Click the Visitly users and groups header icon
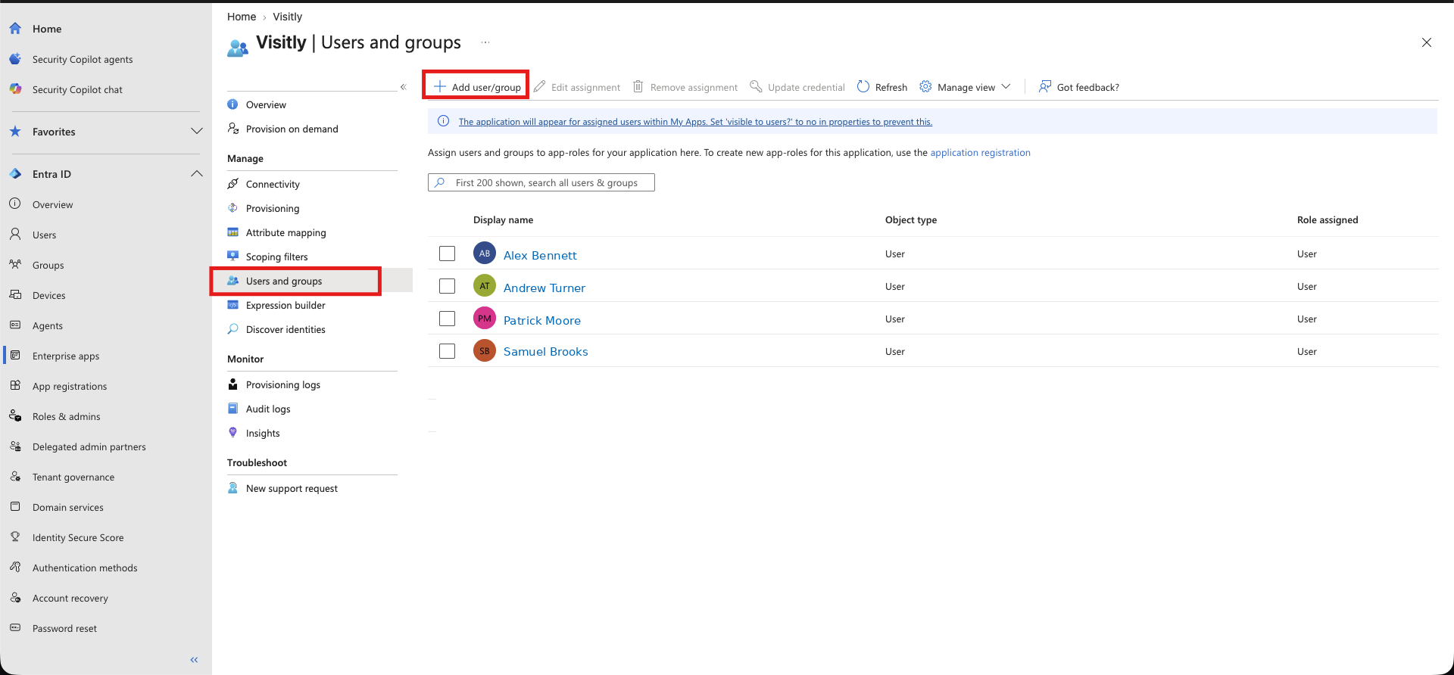This screenshot has height=675, width=1454. pyautogui.click(x=238, y=48)
